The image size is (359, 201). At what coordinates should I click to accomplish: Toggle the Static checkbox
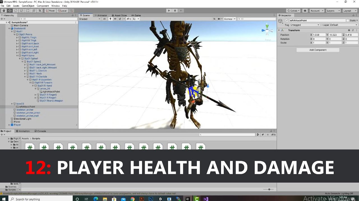(x=348, y=20)
